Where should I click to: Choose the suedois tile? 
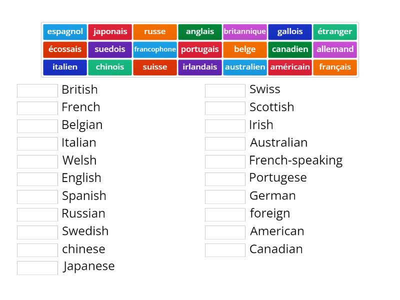tap(110, 49)
